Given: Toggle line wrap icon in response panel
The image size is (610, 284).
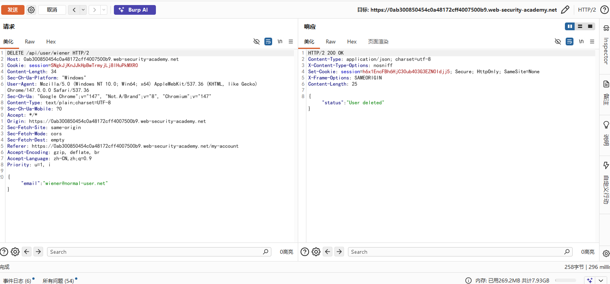Looking at the screenshot, I should [x=570, y=42].
